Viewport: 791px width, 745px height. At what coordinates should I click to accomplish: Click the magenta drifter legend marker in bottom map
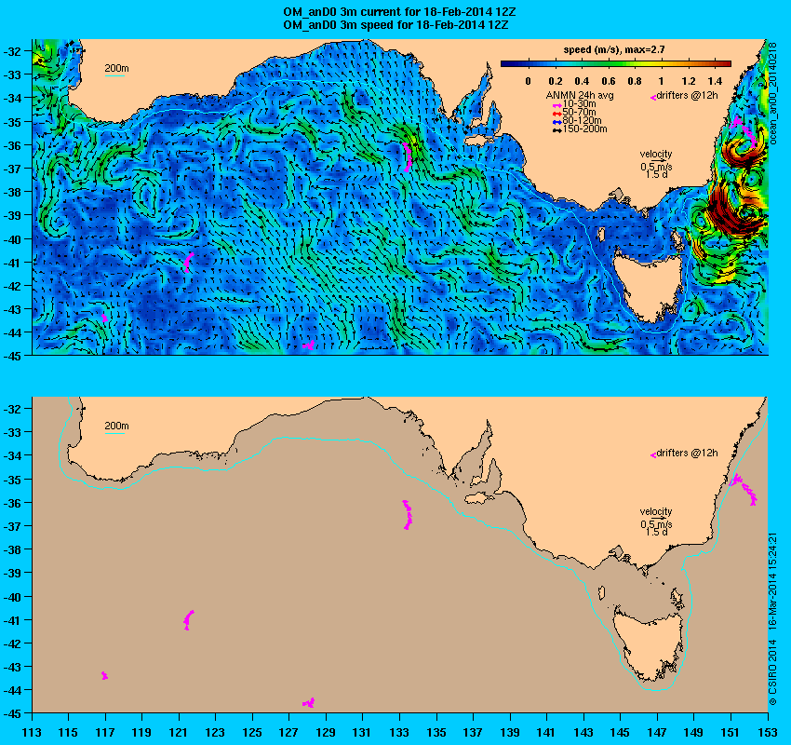click(x=653, y=454)
